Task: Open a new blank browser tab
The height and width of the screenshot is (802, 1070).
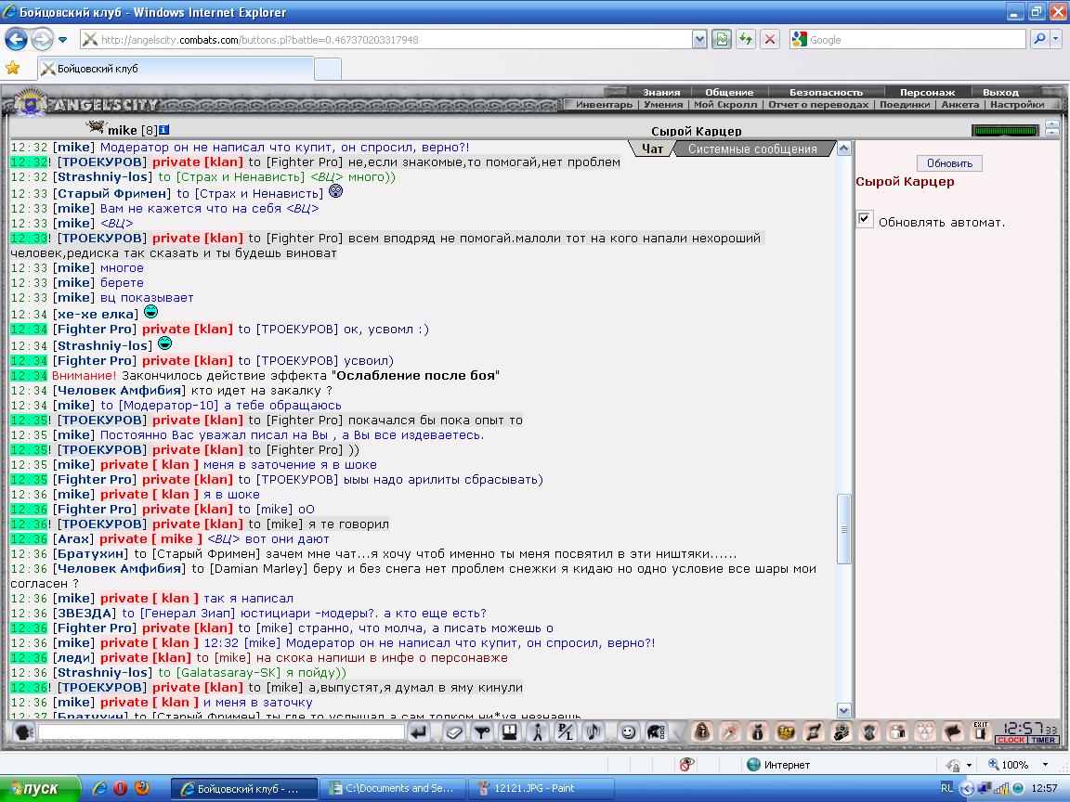Action: [x=328, y=69]
